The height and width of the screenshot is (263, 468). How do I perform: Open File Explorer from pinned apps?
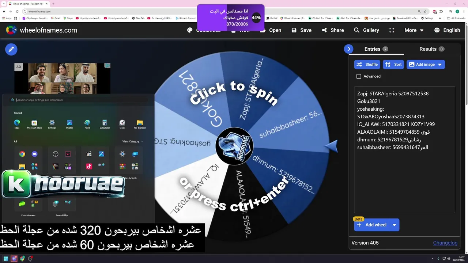pyautogui.click(x=140, y=124)
